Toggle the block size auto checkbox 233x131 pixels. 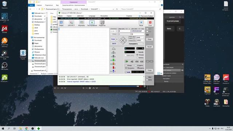[134, 39]
